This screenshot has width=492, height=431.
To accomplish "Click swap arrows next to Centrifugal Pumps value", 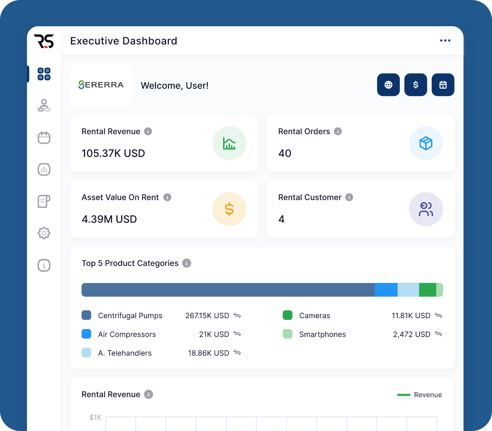I will (x=237, y=316).
